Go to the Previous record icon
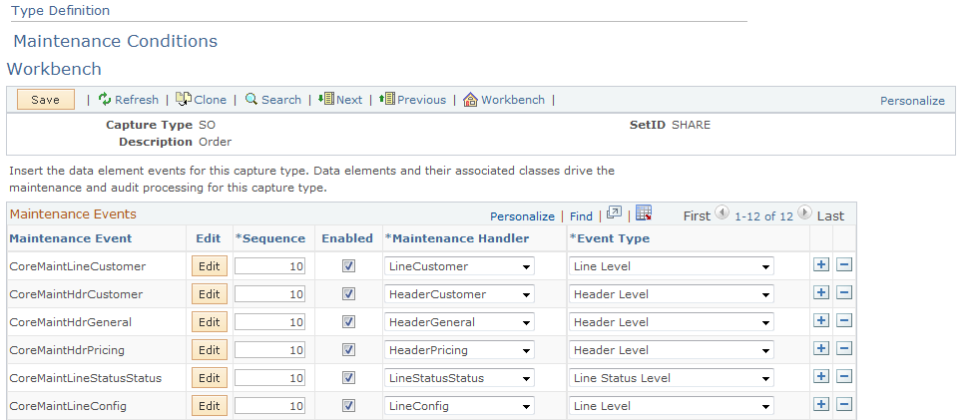 tap(387, 100)
